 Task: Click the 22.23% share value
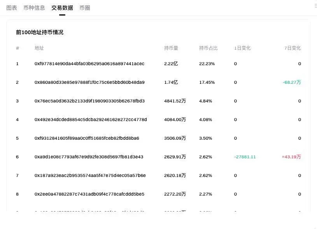[207, 64]
